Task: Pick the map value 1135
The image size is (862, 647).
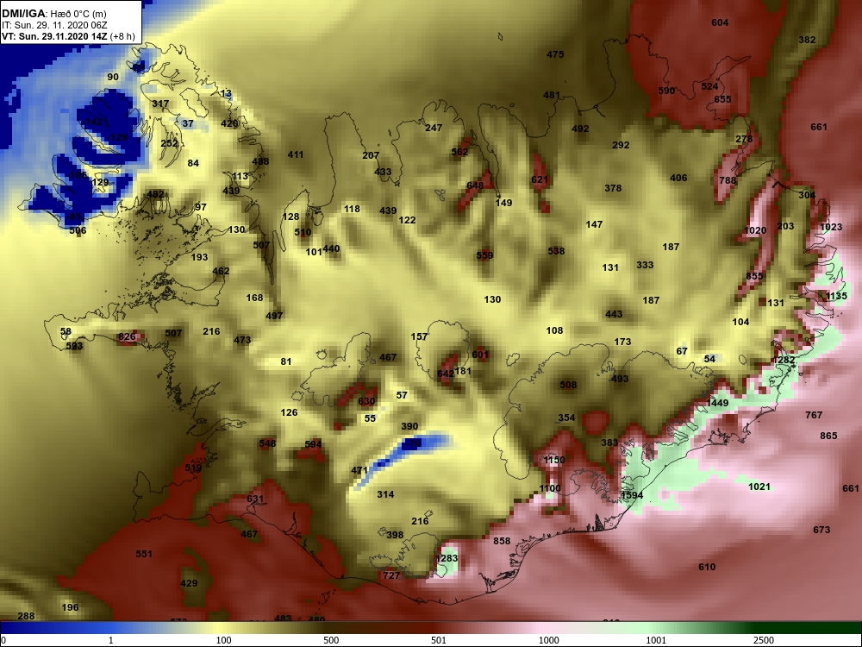Action: [x=836, y=296]
